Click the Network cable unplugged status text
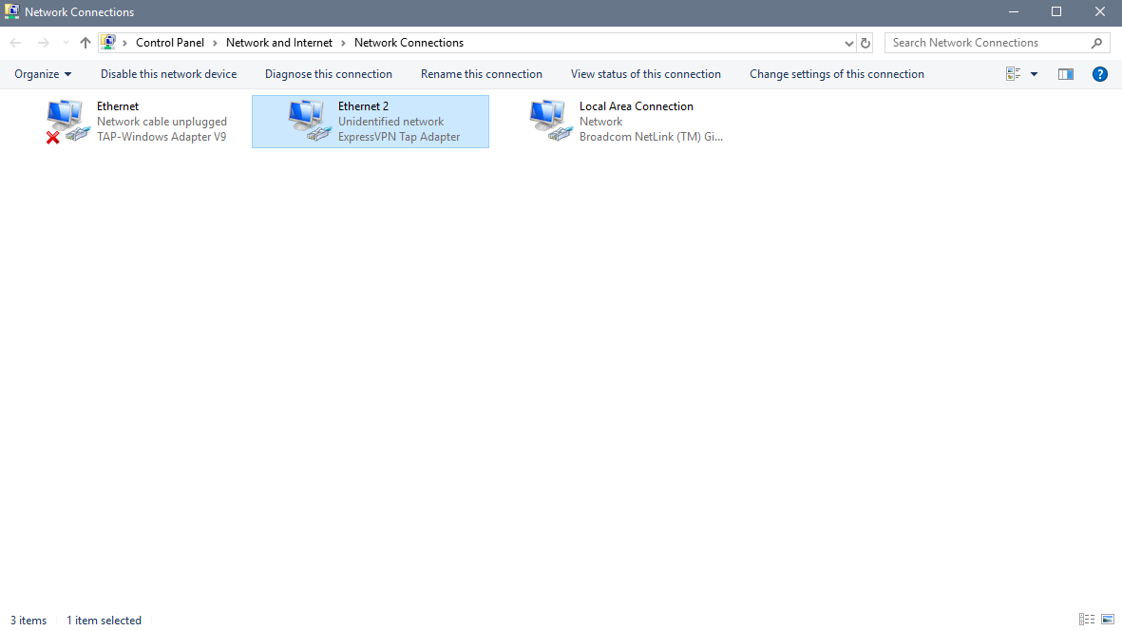Viewport: 1122px width, 631px height. pos(162,122)
